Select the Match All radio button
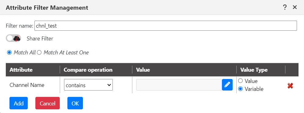304x113 pixels. tap(9, 53)
